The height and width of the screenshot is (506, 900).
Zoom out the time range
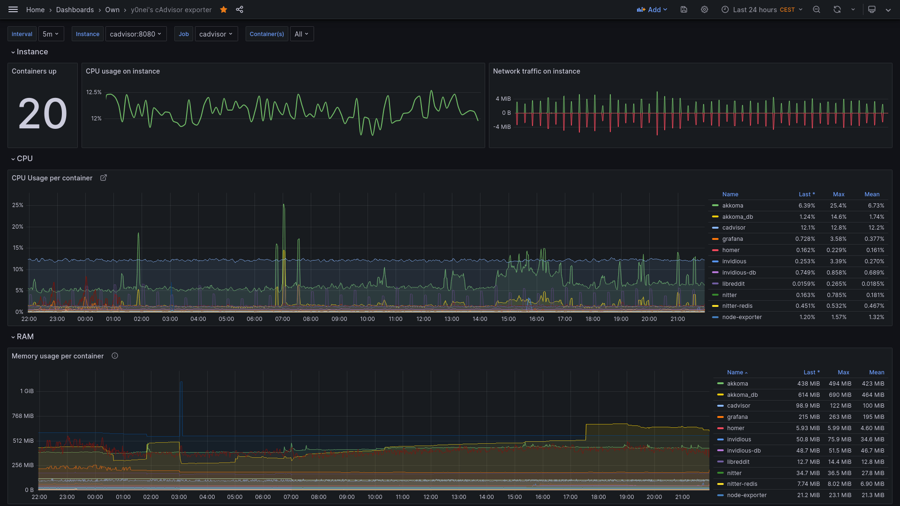[817, 9]
